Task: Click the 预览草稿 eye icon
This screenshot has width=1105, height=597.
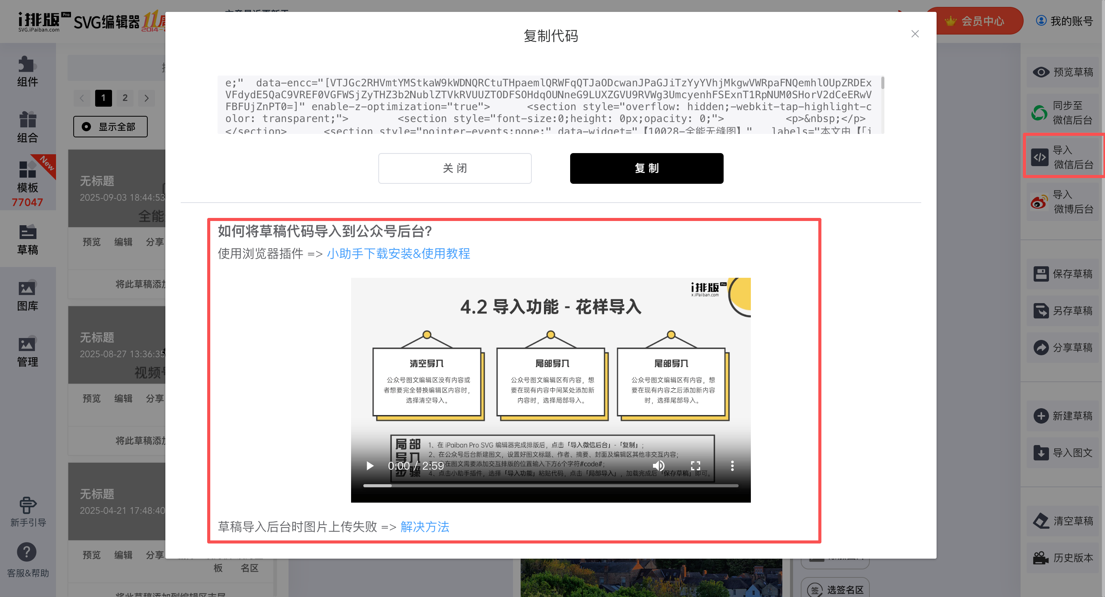Action: (1041, 72)
